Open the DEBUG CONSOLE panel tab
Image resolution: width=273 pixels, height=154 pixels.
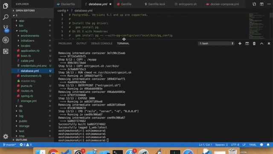[x=102, y=44]
